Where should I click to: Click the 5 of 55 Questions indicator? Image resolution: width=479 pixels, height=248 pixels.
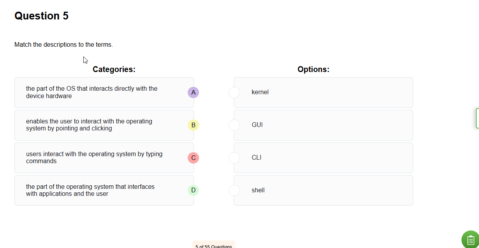point(213,246)
